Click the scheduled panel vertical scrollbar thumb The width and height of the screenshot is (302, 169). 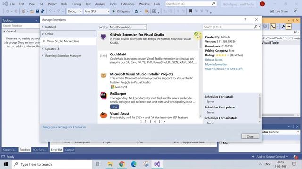pos(260,108)
